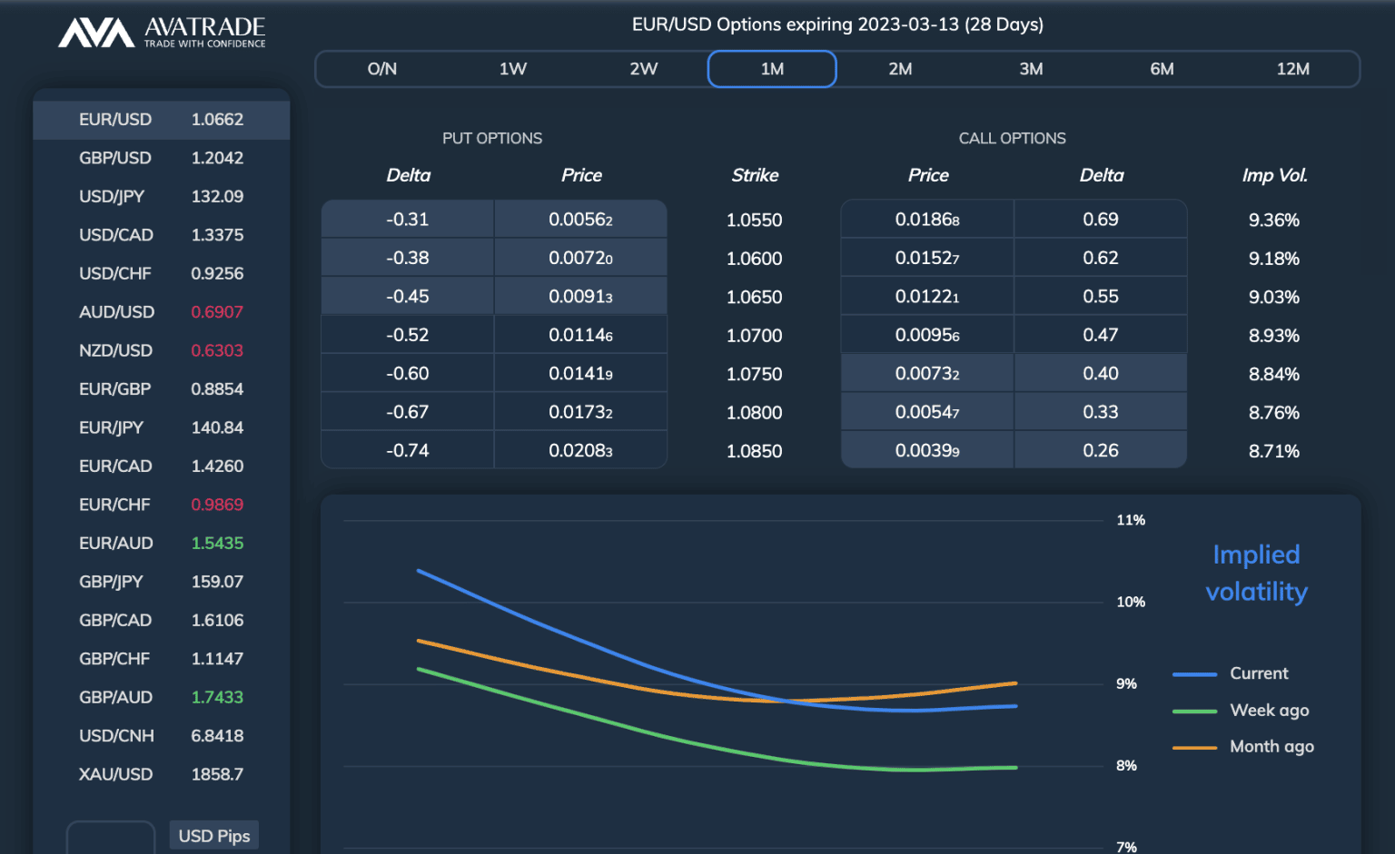
Task: Choose USD/JPY from the instrument list
Action: click(x=162, y=196)
